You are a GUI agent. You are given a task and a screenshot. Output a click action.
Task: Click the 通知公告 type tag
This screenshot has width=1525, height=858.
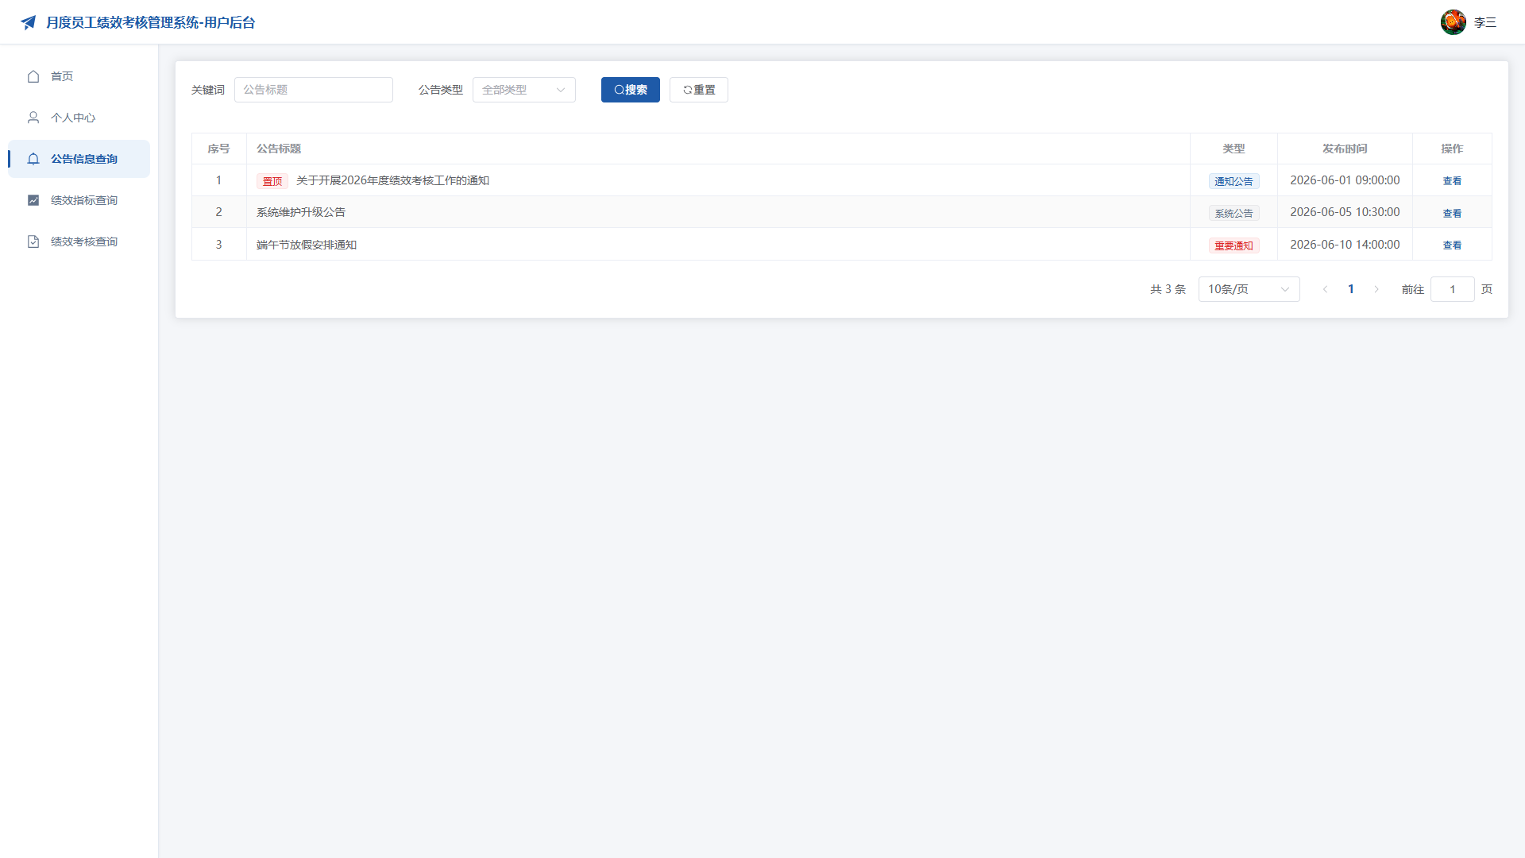(x=1234, y=181)
